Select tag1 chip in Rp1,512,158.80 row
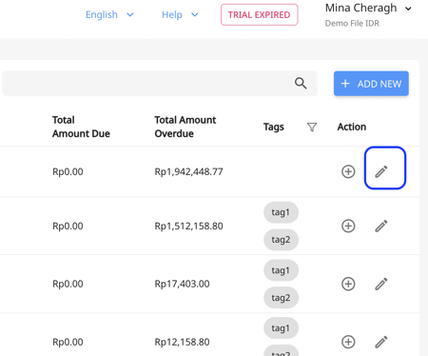The width and height of the screenshot is (428, 356). point(281,212)
